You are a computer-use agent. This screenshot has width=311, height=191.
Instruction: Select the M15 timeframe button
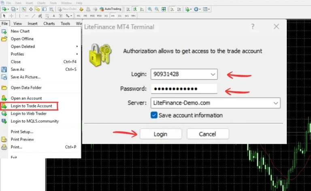pos(92,16)
